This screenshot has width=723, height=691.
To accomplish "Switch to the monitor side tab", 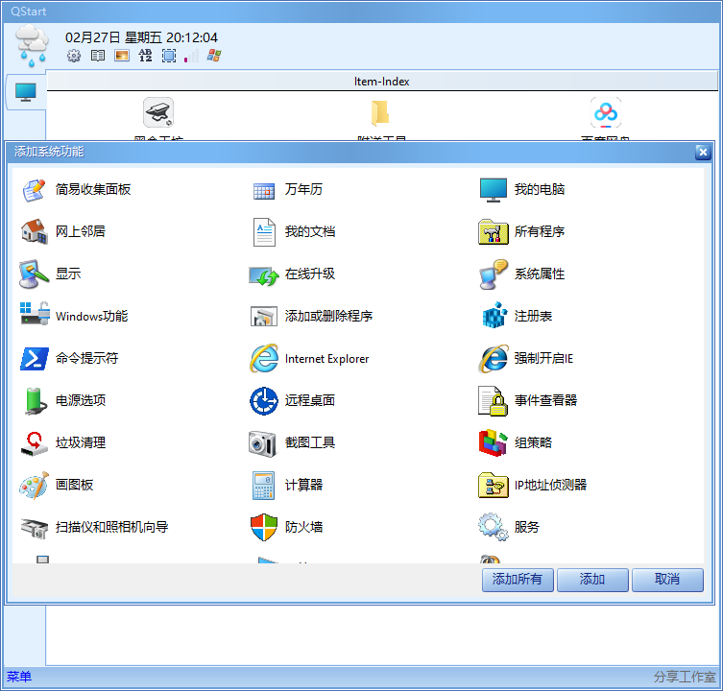I will point(26,92).
